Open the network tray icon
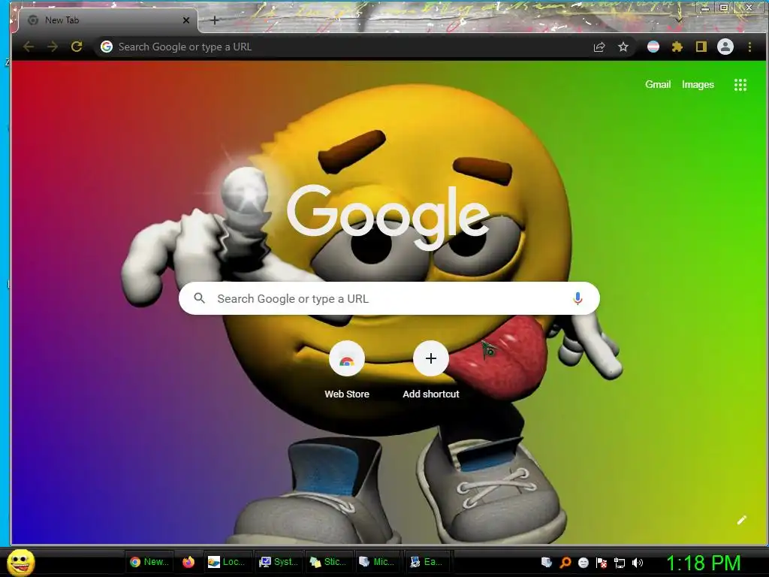Viewport: 769px width, 577px height. click(x=620, y=563)
